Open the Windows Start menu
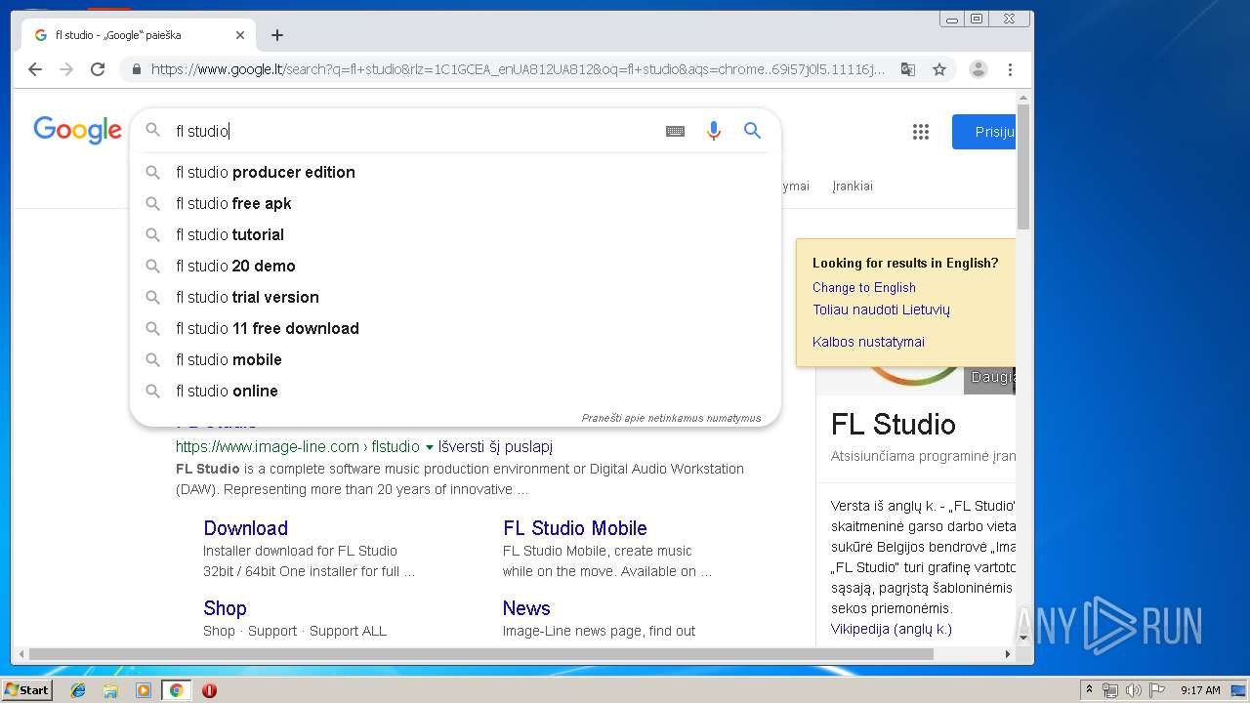 26,690
